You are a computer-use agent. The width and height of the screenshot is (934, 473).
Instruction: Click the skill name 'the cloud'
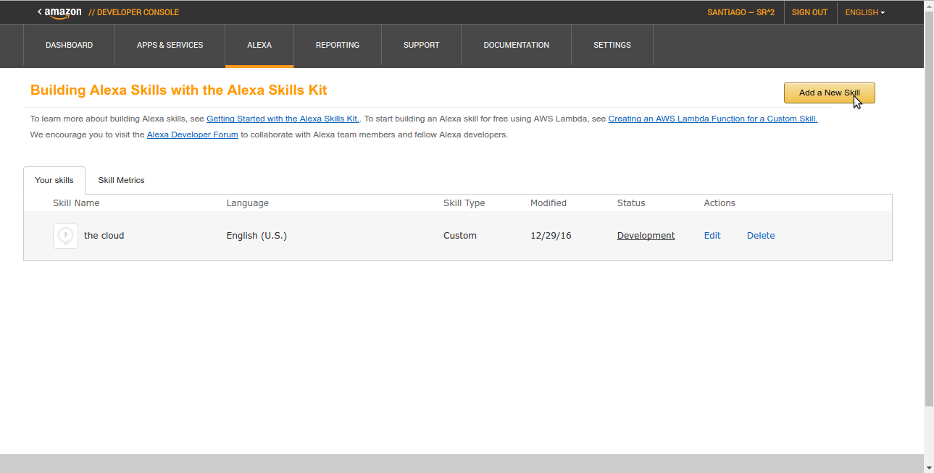click(104, 236)
